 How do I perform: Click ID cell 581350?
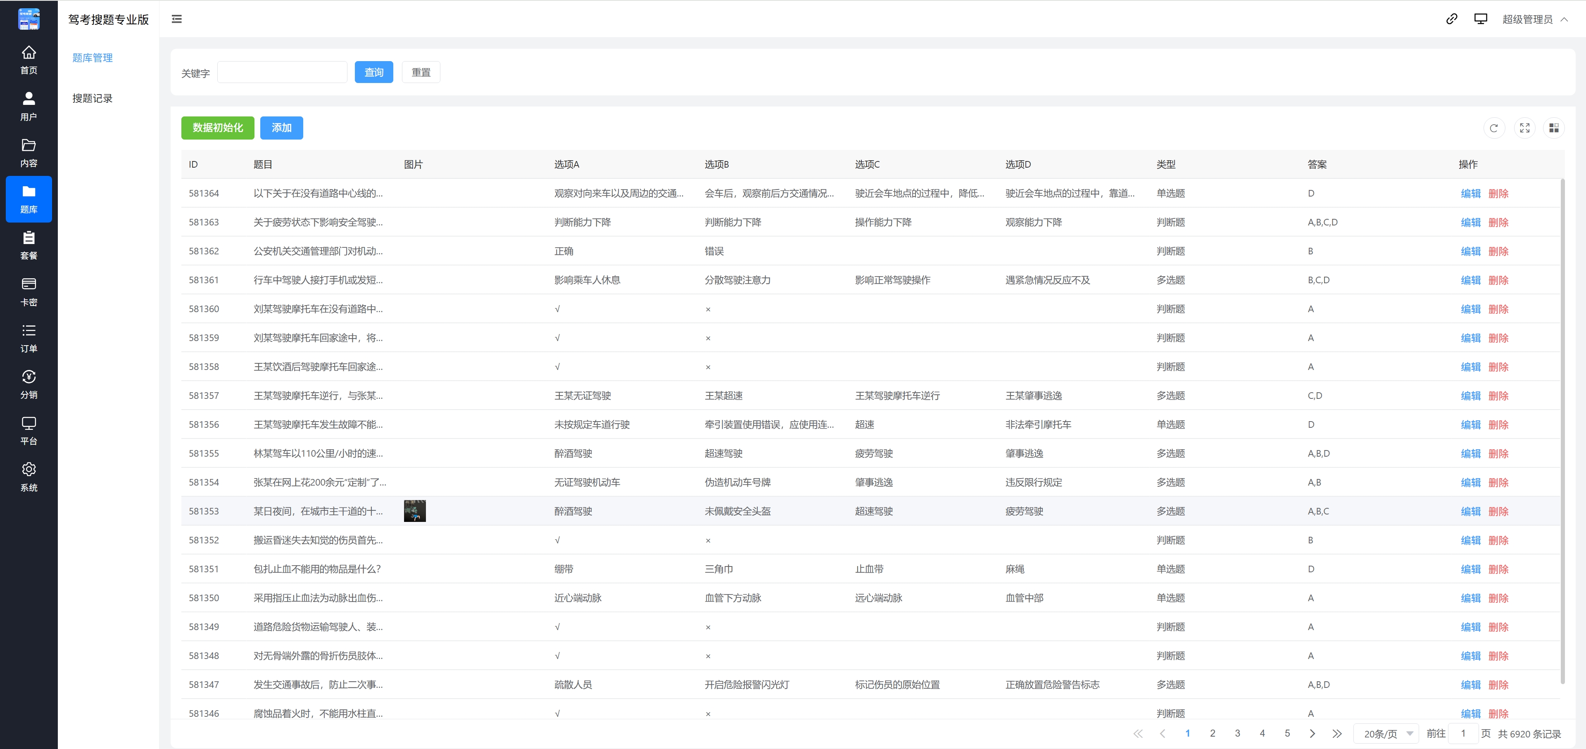pos(204,598)
